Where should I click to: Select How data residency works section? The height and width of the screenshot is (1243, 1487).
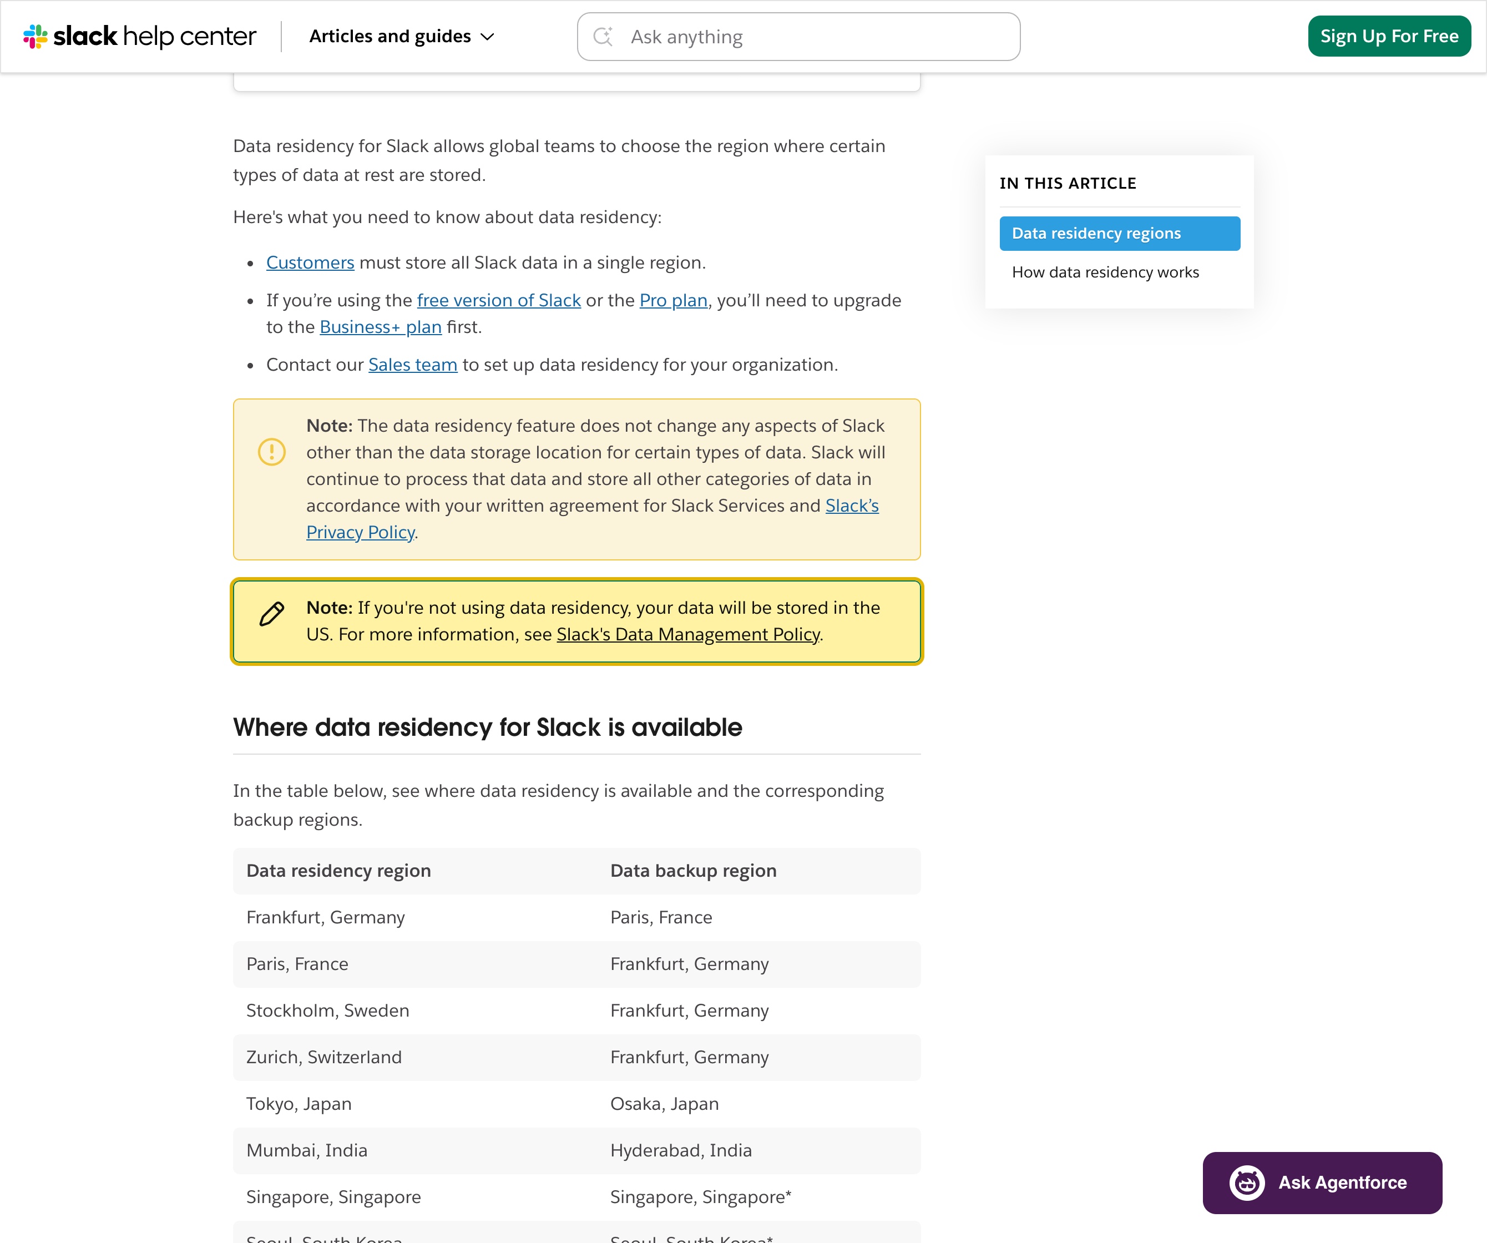point(1105,272)
